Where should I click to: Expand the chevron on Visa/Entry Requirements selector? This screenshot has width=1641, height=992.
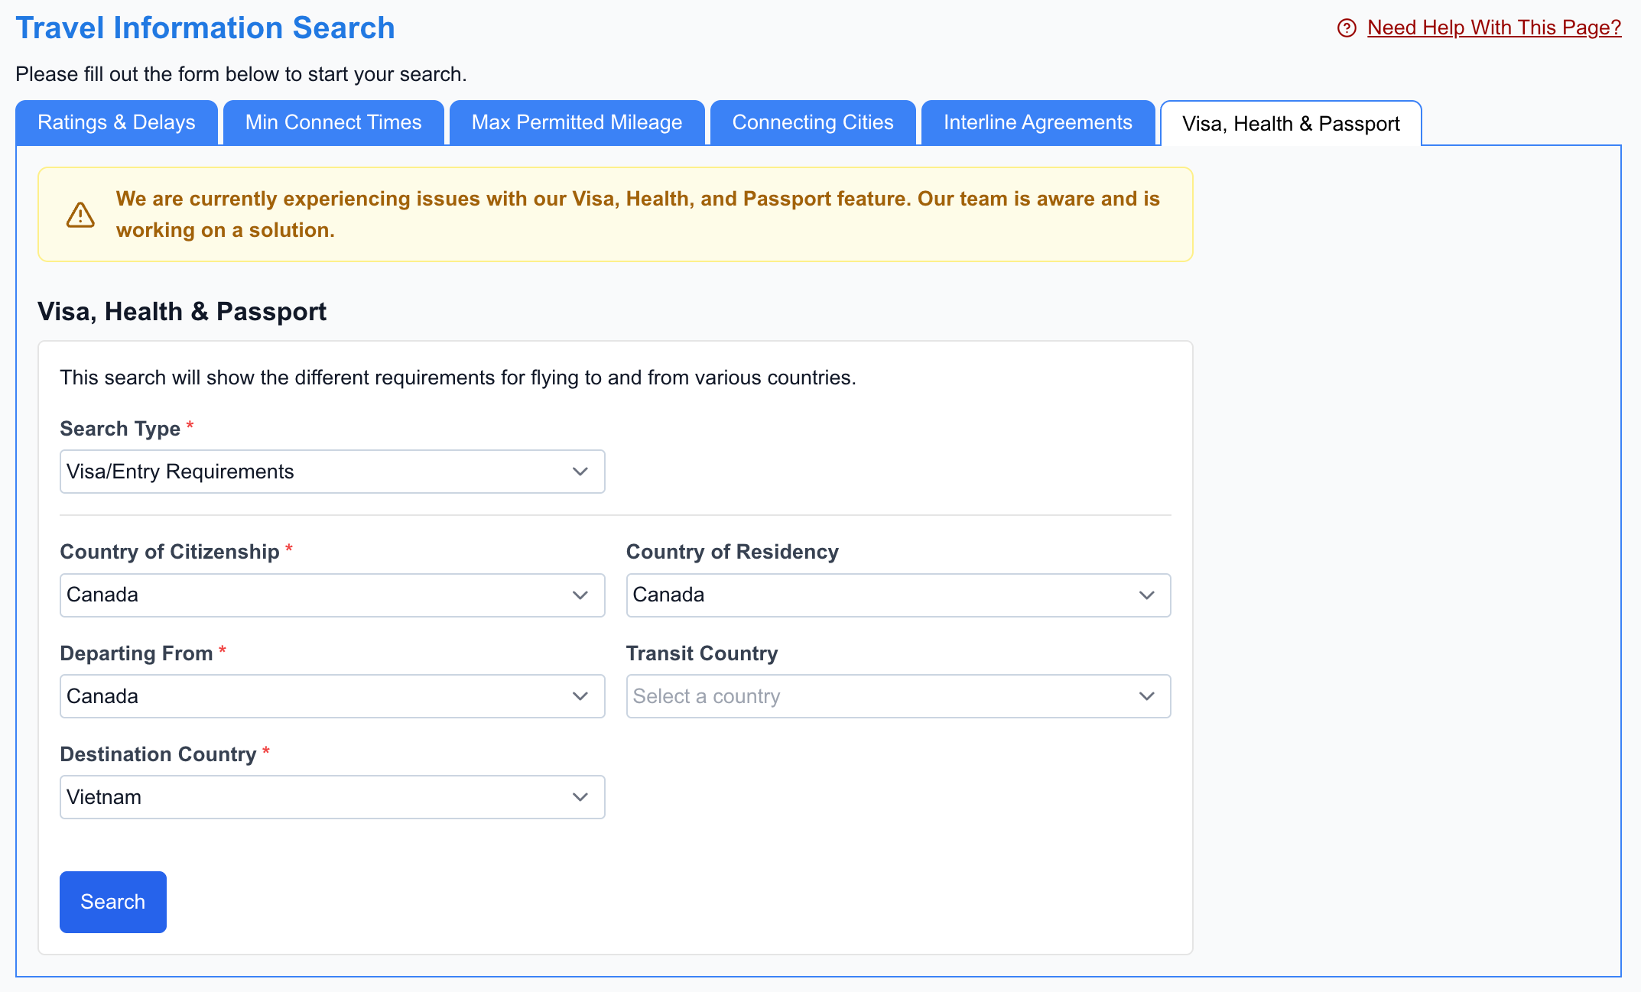click(580, 472)
